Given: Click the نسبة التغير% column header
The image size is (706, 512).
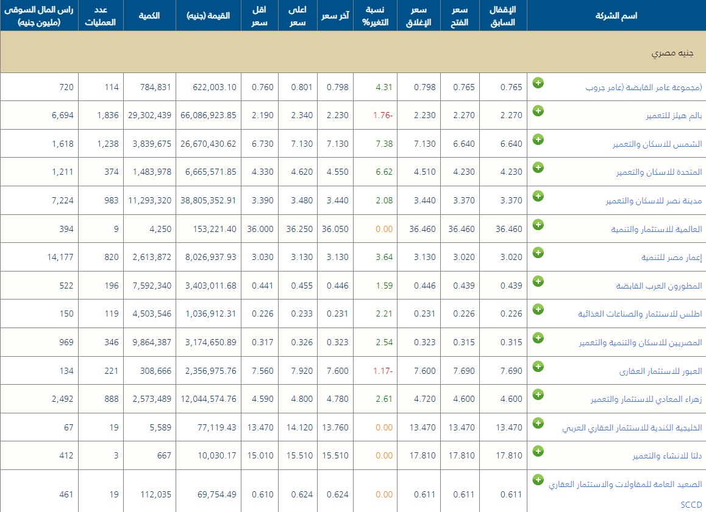Looking at the screenshot, I should coord(375,16).
